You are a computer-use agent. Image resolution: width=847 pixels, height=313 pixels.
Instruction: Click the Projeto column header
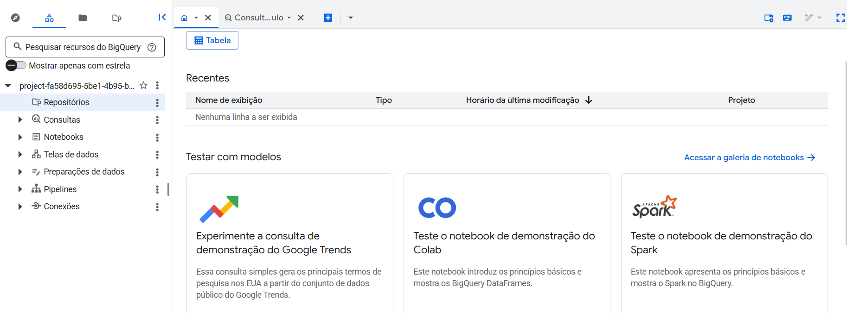click(x=741, y=100)
